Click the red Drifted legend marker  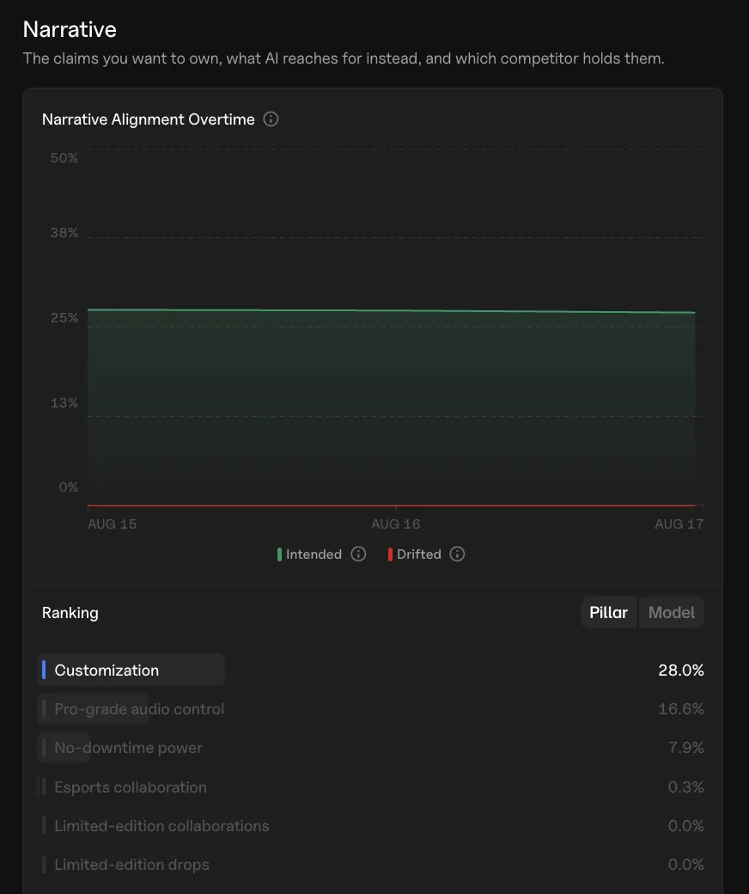pos(390,554)
